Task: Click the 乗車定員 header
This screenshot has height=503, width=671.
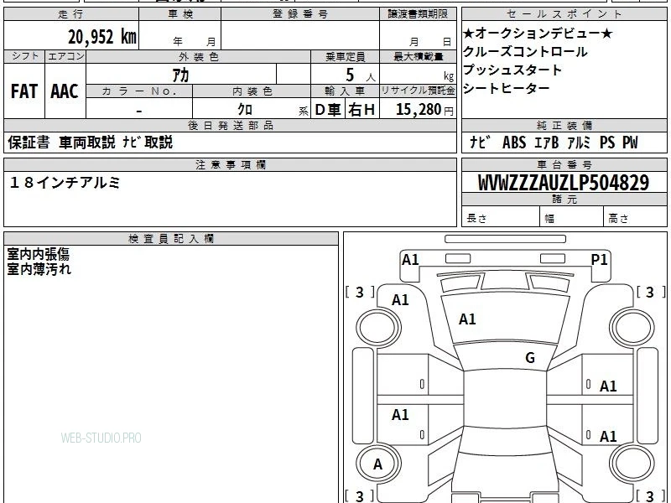Action: [x=345, y=56]
